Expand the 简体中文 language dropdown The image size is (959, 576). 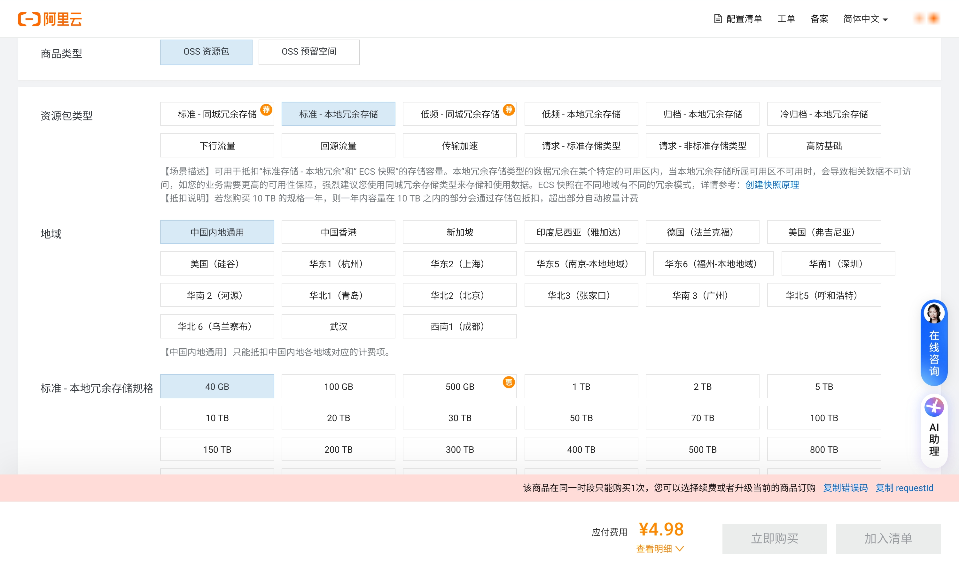(x=865, y=19)
